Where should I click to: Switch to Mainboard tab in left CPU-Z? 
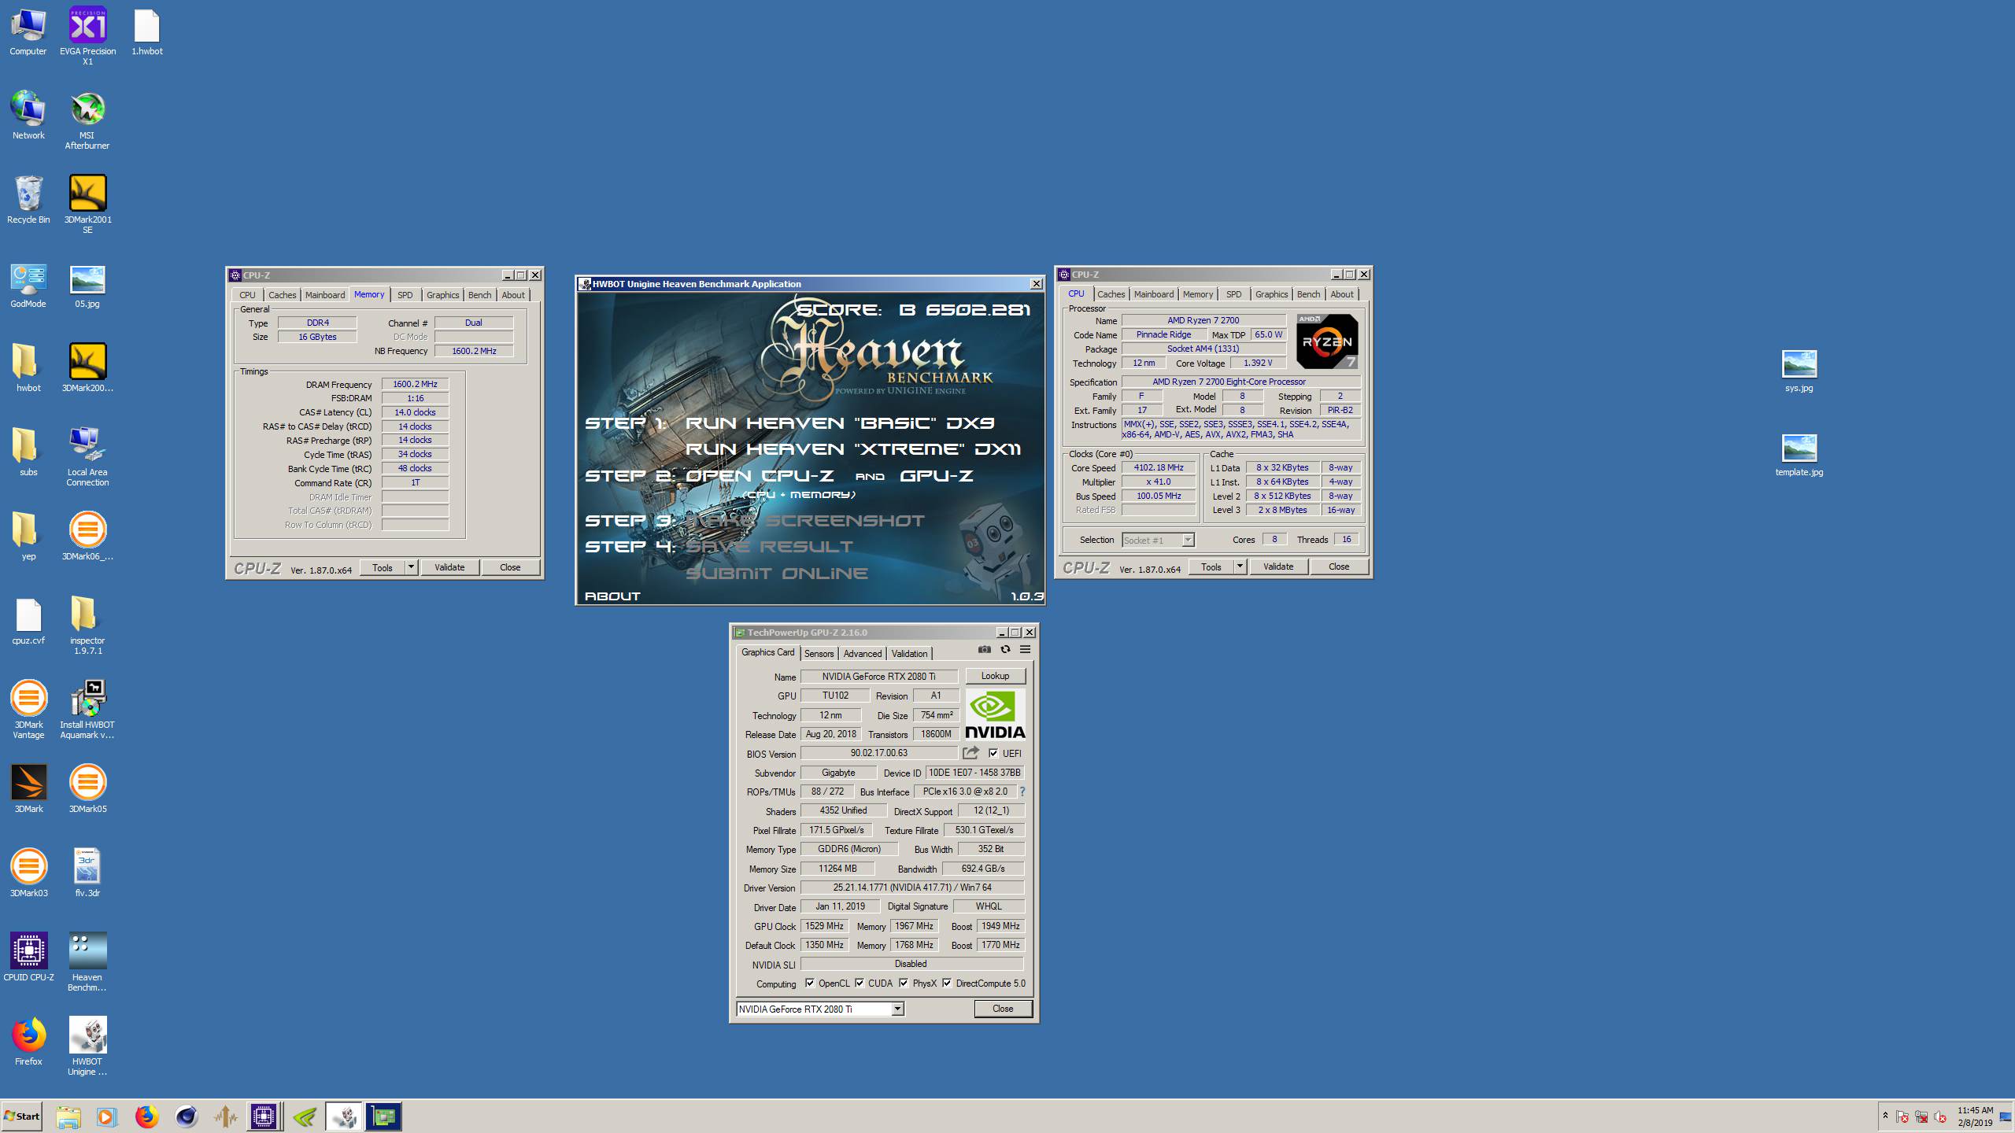click(x=325, y=295)
